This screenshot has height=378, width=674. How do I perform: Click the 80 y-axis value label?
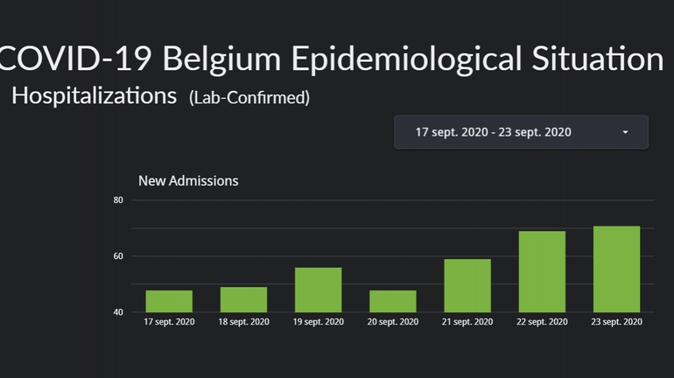pyautogui.click(x=118, y=200)
